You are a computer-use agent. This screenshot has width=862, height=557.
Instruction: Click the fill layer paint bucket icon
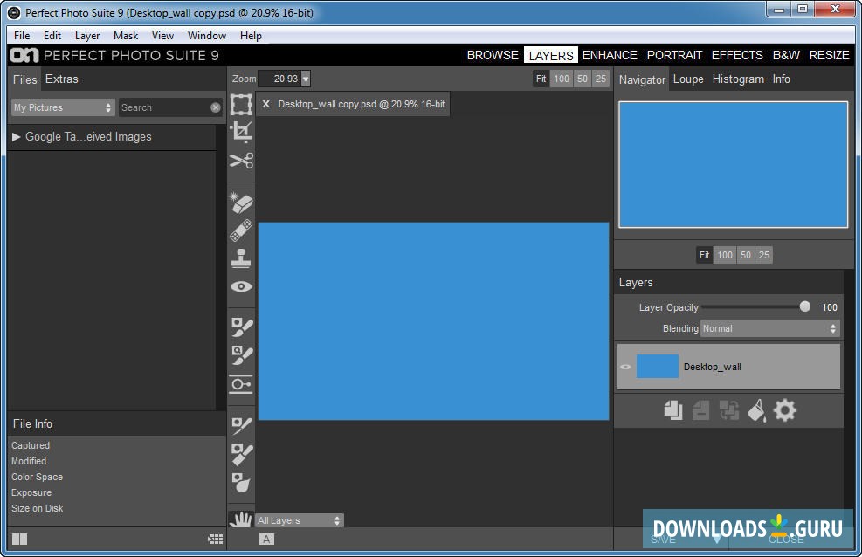[x=756, y=410]
